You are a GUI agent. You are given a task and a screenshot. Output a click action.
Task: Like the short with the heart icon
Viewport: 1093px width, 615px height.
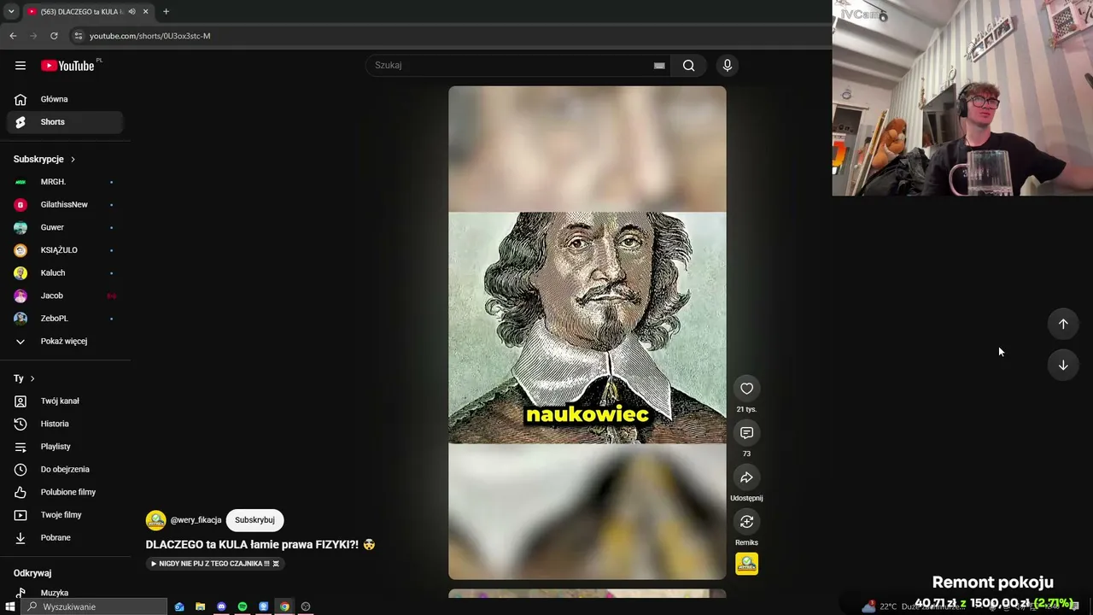pyautogui.click(x=746, y=389)
